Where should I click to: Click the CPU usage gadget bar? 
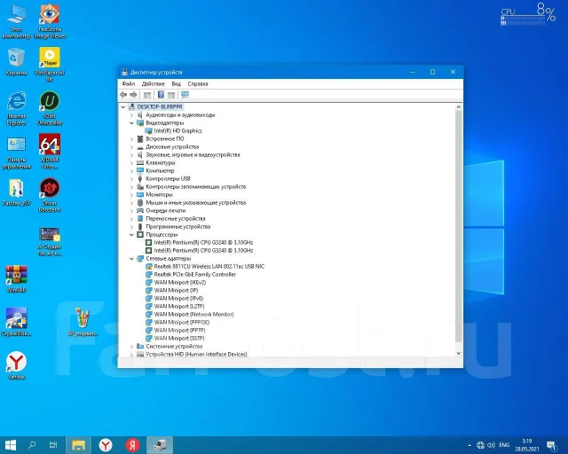(523, 22)
